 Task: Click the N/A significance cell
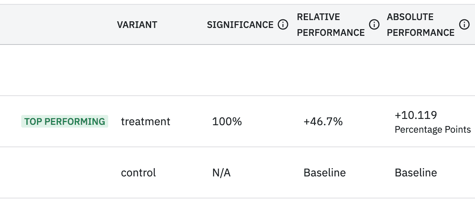coord(221,172)
